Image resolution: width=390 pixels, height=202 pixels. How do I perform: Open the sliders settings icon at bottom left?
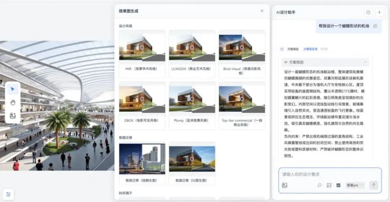tap(8, 194)
